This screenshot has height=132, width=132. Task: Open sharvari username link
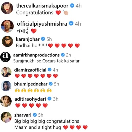point(23,115)
